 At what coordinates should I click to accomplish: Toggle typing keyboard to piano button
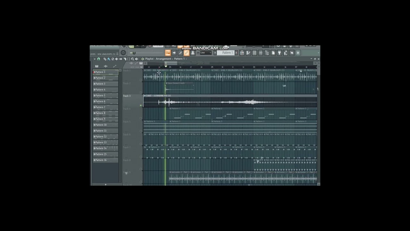click(x=168, y=53)
